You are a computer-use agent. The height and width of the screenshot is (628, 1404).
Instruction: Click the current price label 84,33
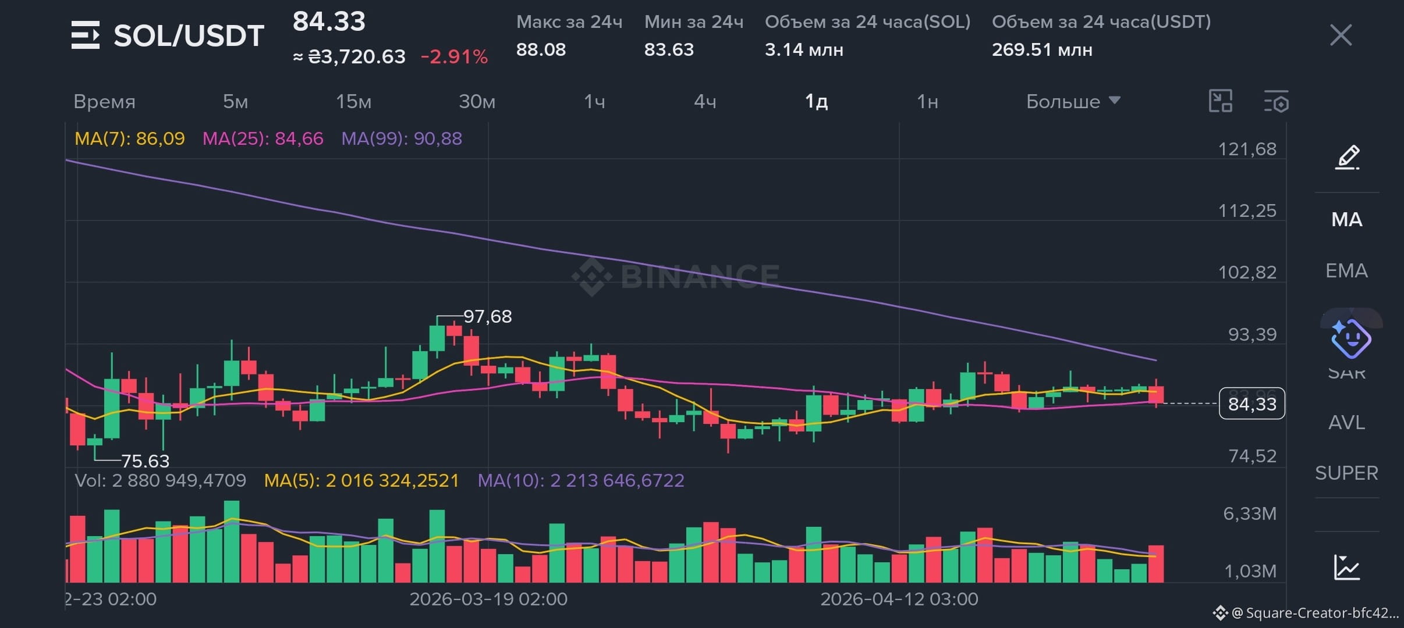pos(1252,404)
